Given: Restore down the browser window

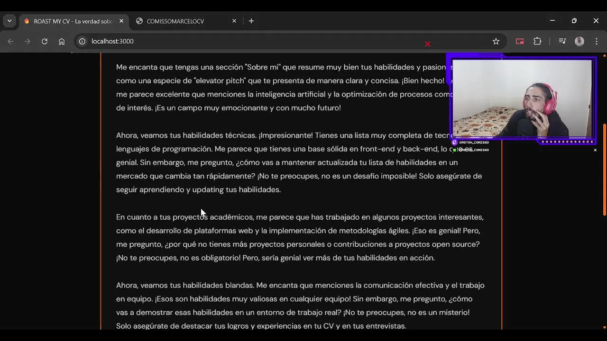Looking at the screenshot, I should click(x=574, y=21).
